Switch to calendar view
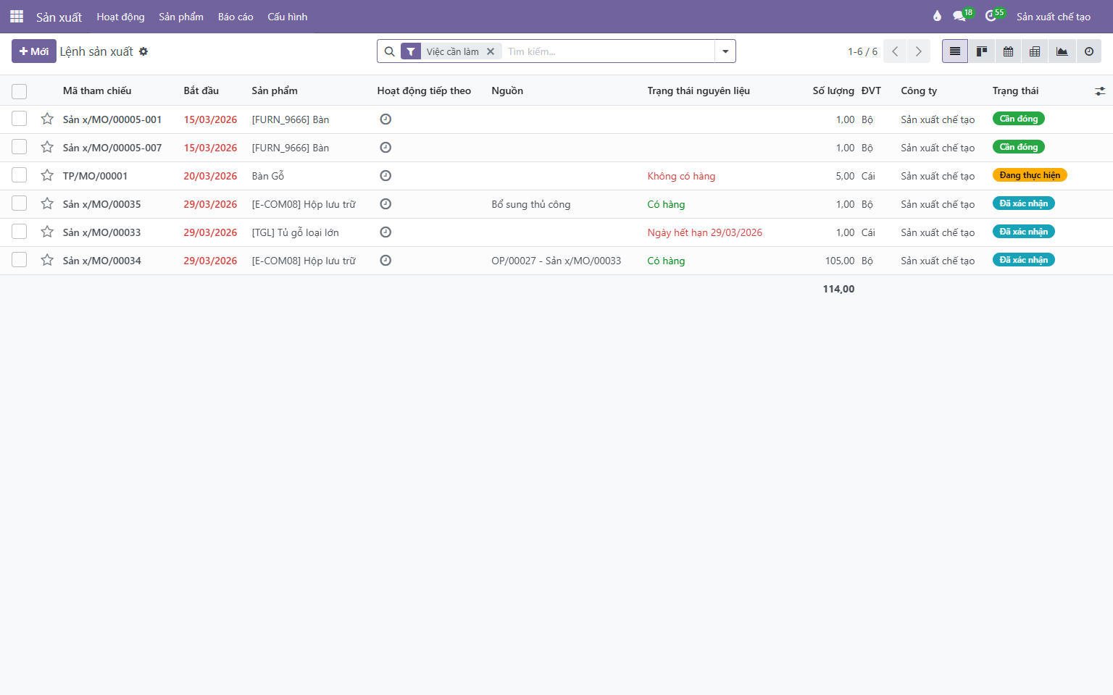Screen dimensions: 1113x695 pyautogui.click(x=1009, y=51)
